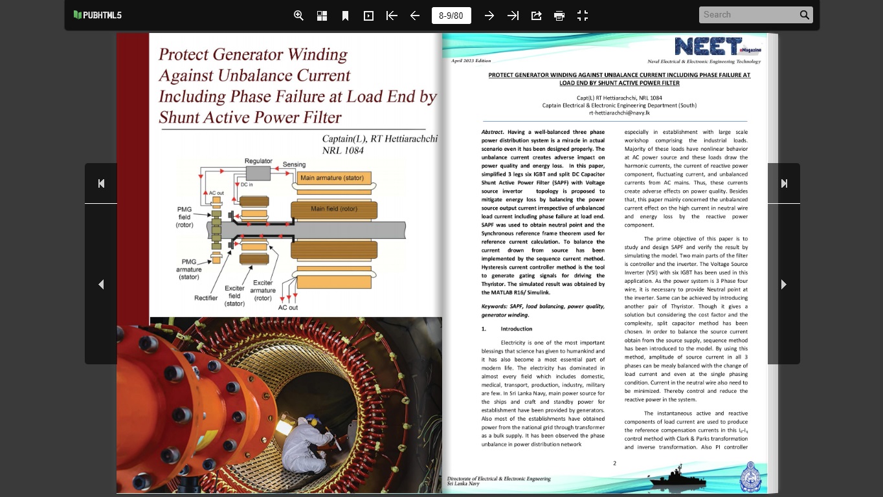883x497 pixels.
Task: Jump to first page in toolbar
Action: (392, 16)
